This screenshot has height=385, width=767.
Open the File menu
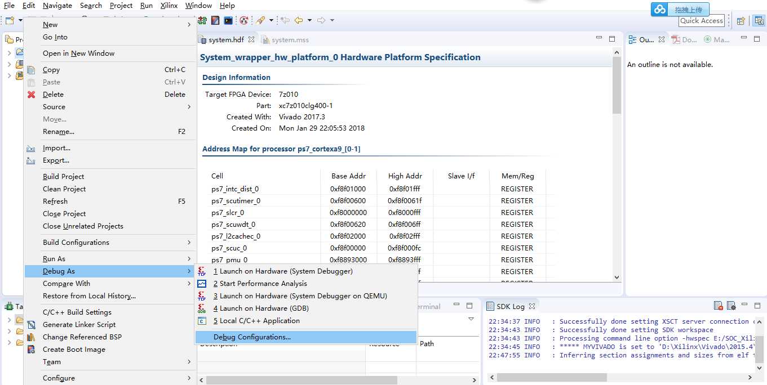pyautogui.click(x=9, y=5)
